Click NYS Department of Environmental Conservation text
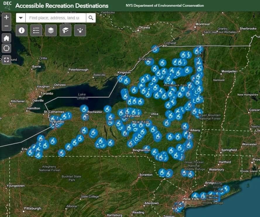 click(165, 6)
